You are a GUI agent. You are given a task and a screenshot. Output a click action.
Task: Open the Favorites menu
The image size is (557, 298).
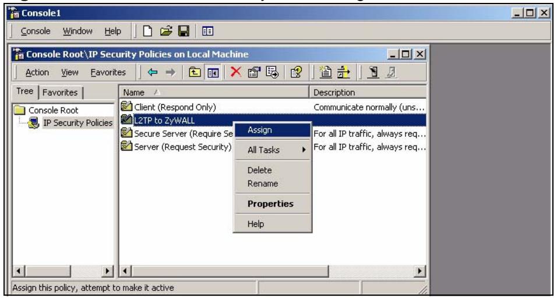[108, 72]
